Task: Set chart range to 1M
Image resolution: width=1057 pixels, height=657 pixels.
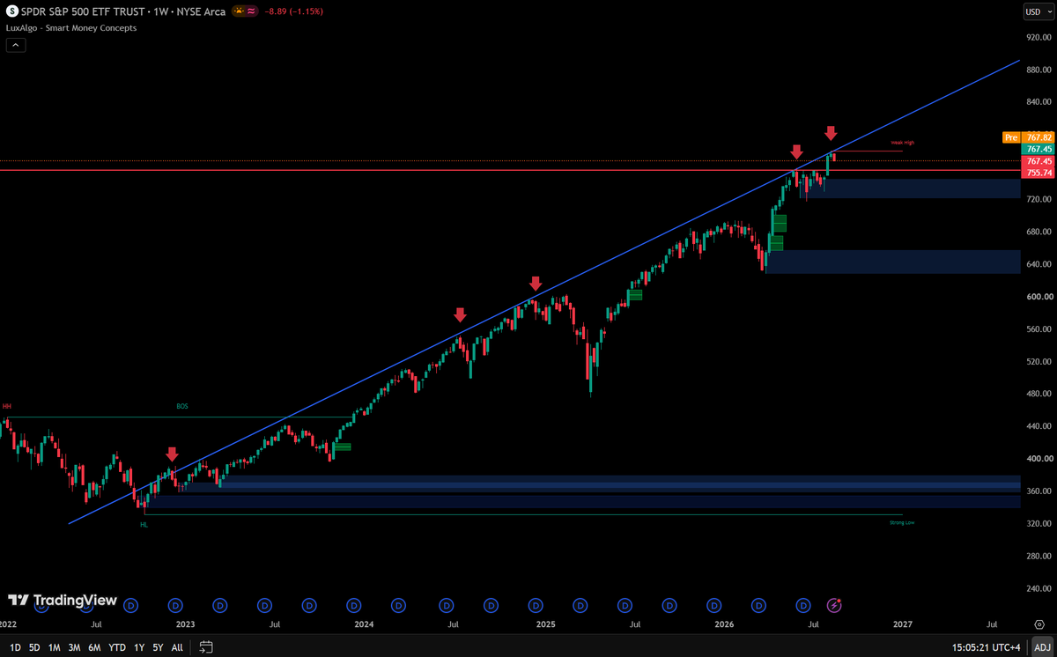Action: coord(55,647)
